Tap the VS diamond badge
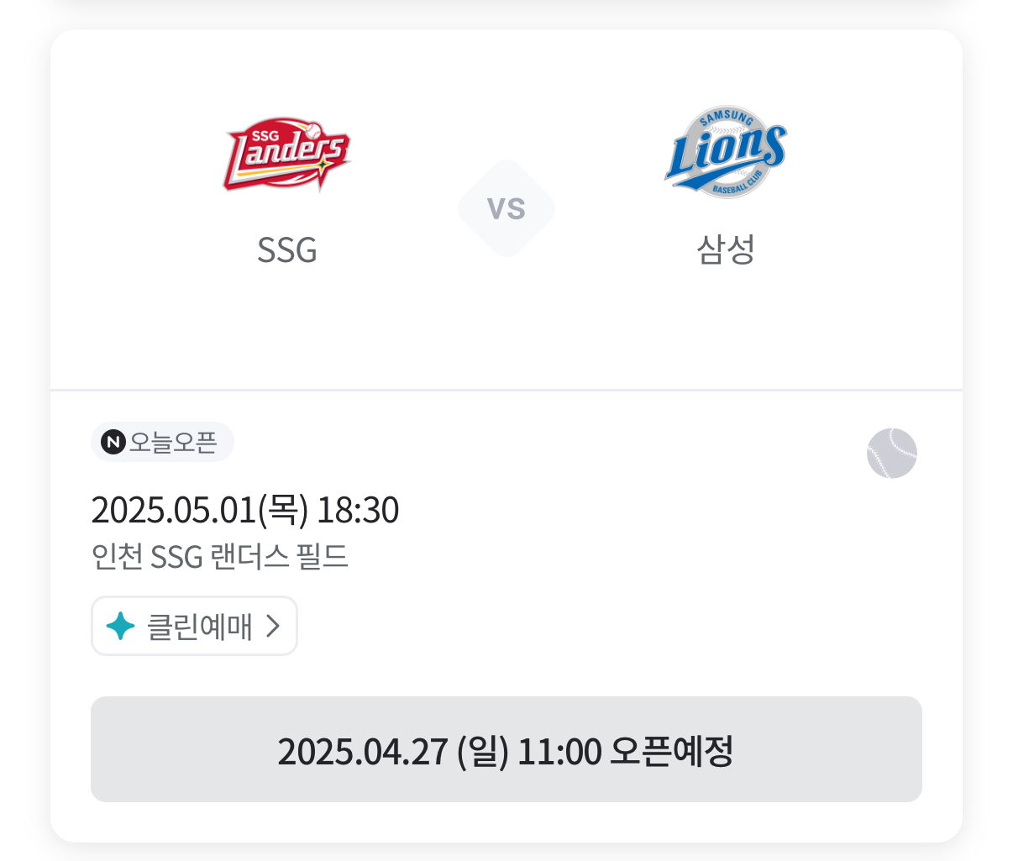This screenshot has width=1013, height=861. click(506, 208)
